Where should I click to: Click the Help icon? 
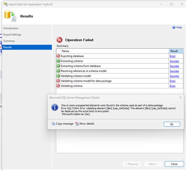tap(174, 28)
